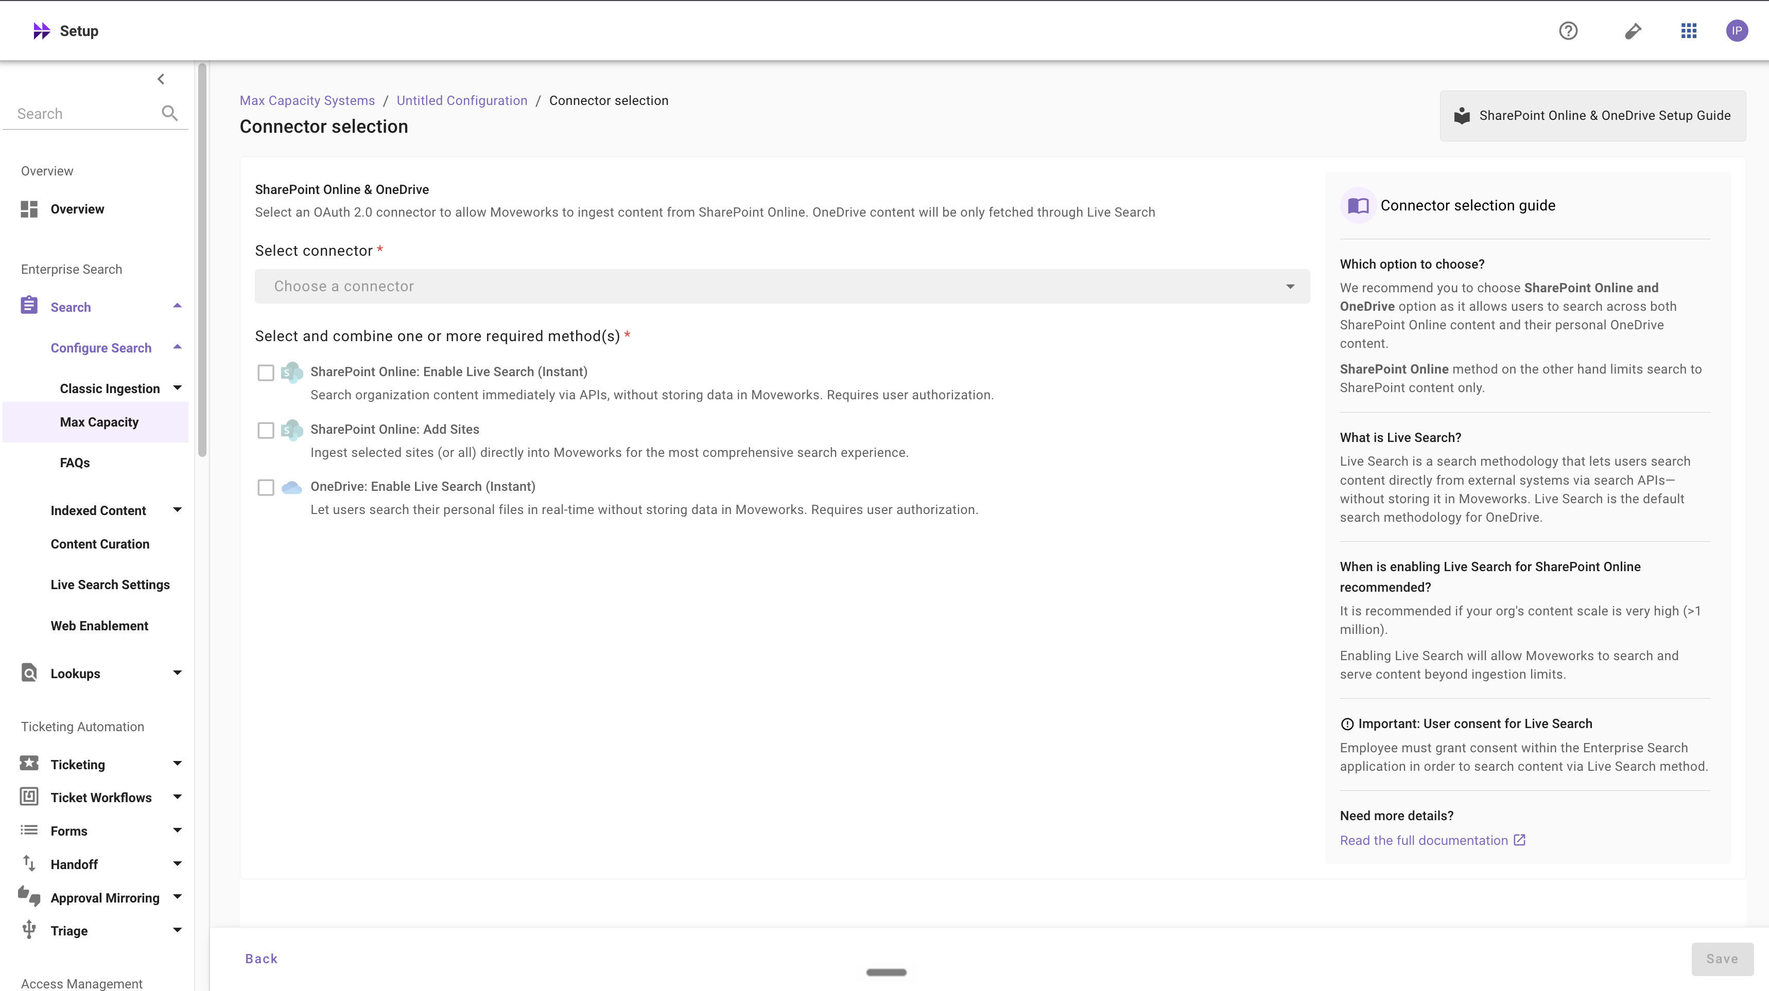Viewport: 1769px width, 991px height.
Task: Click the sidebar vertical scrollbar
Action: pos(202,259)
